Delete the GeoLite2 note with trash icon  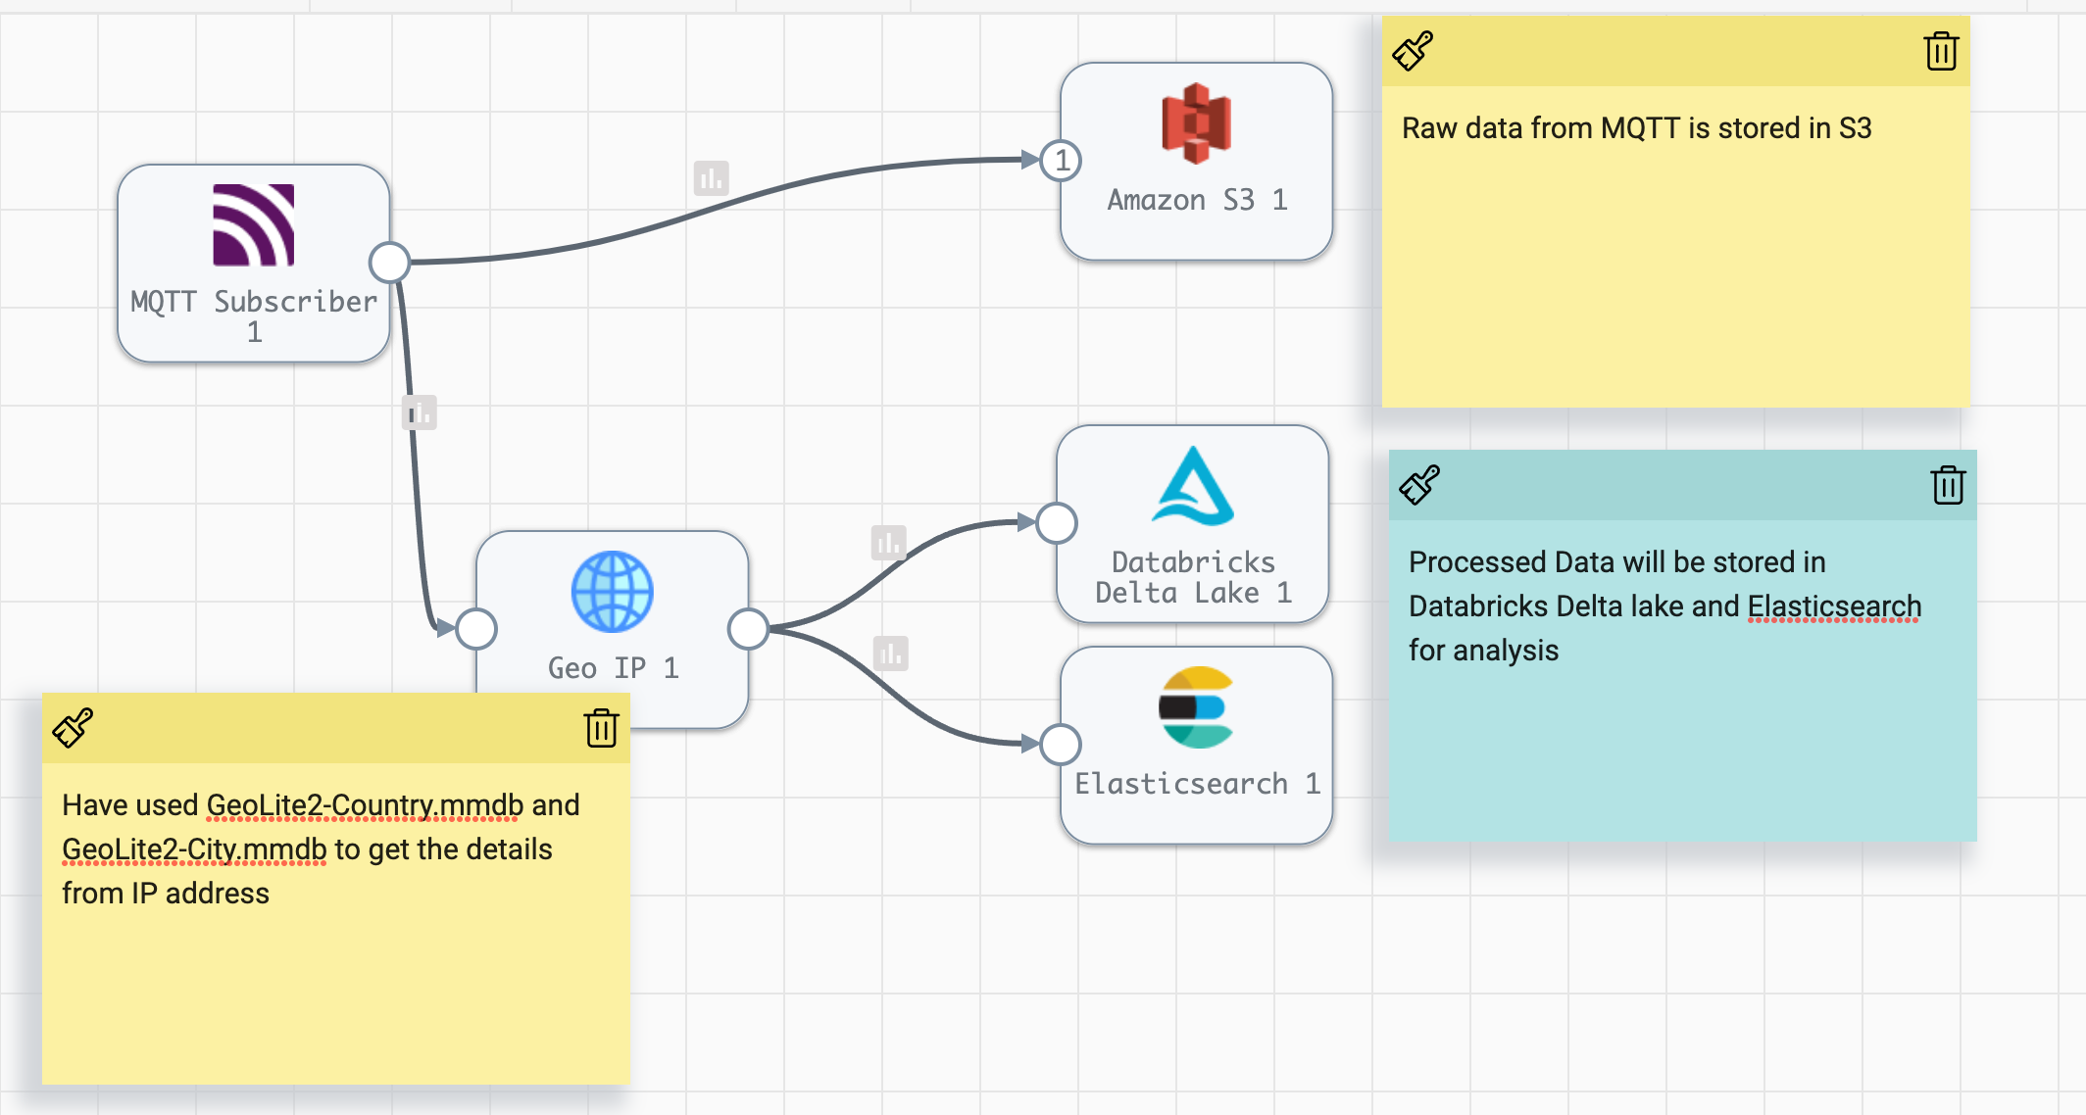click(x=601, y=728)
